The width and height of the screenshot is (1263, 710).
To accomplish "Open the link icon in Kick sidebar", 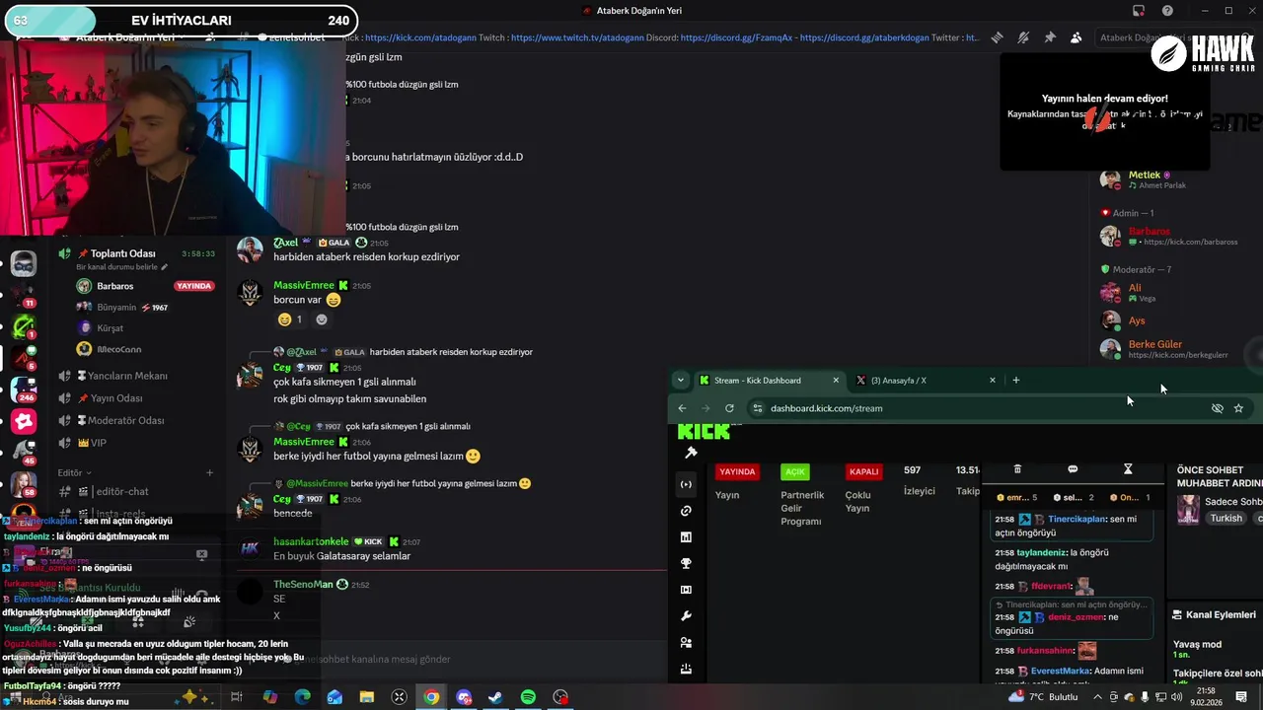I will [686, 511].
